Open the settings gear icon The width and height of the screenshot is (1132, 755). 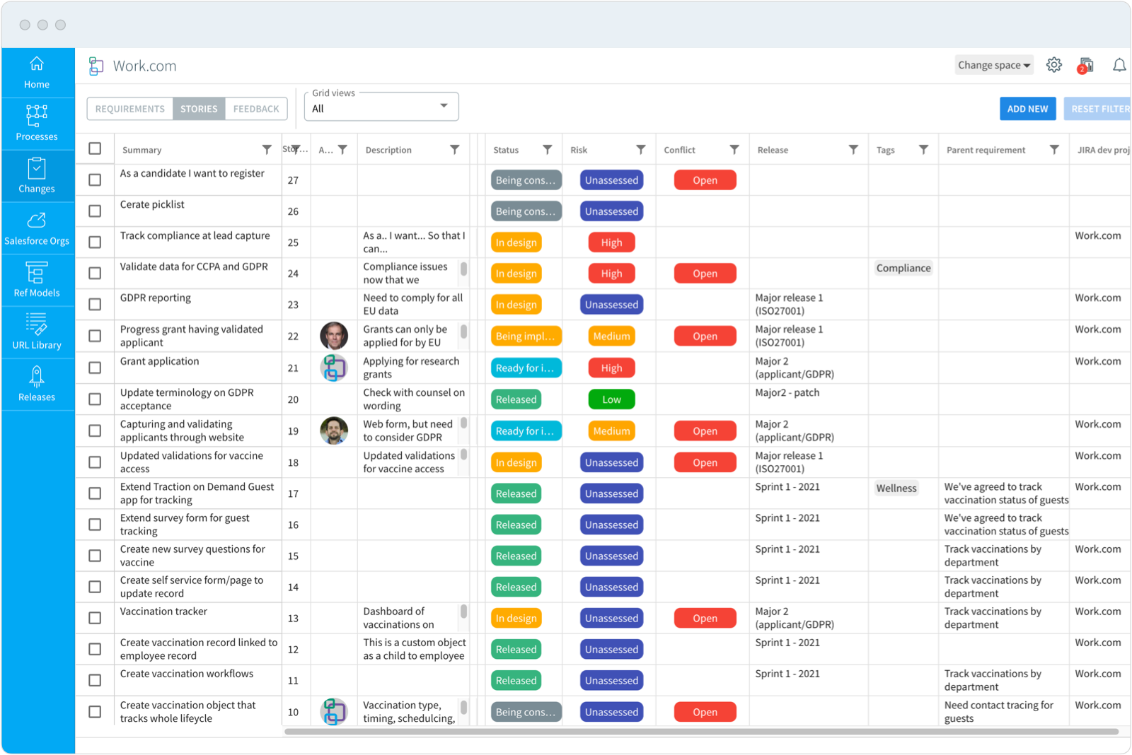[x=1053, y=65]
